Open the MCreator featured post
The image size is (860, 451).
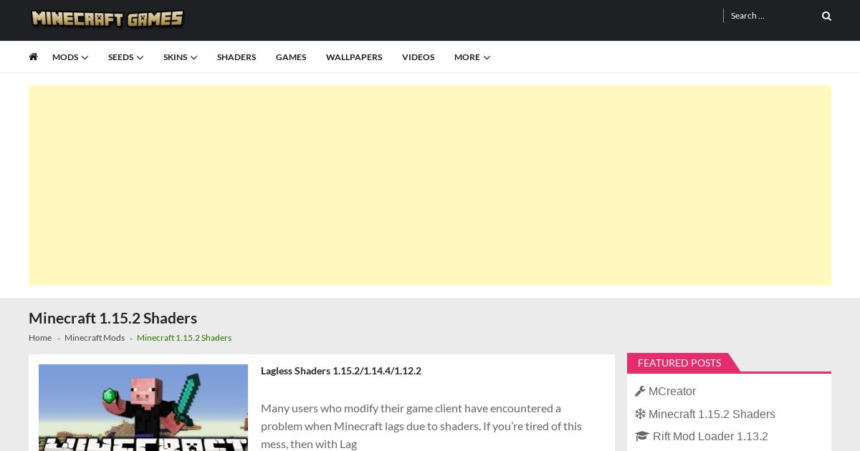point(672,391)
